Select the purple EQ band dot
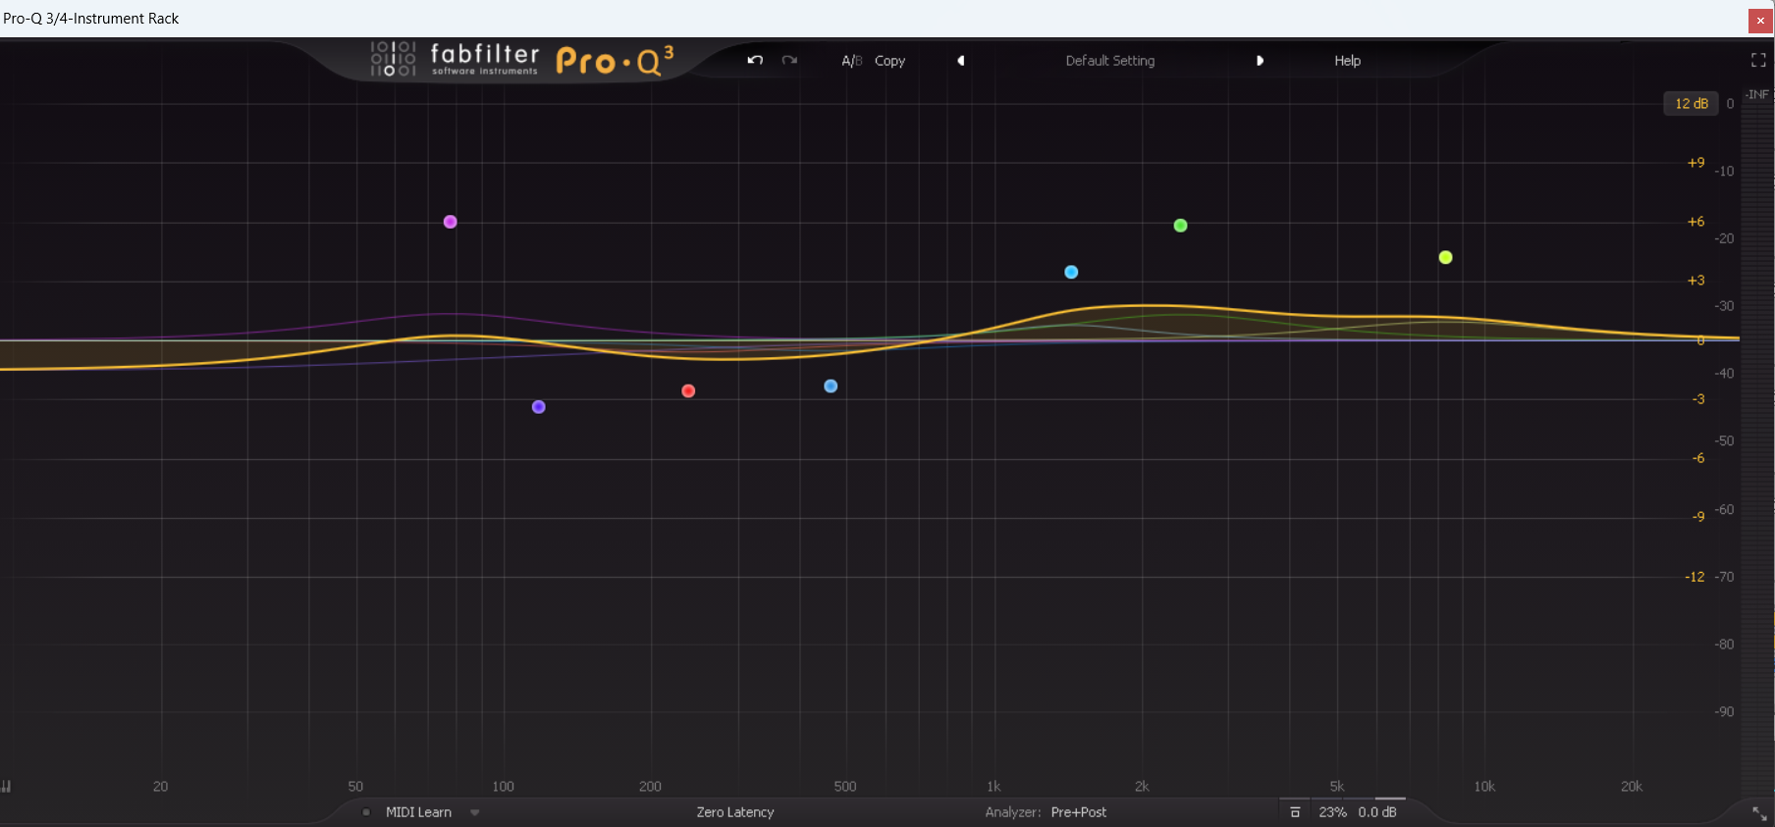Viewport: 1775px width, 827px height. [538, 407]
